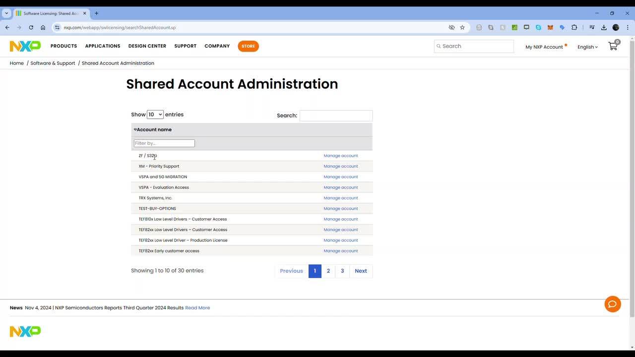Click the orange STORE button
This screenshot has height=357, width=635.
(x=248, y=46)
